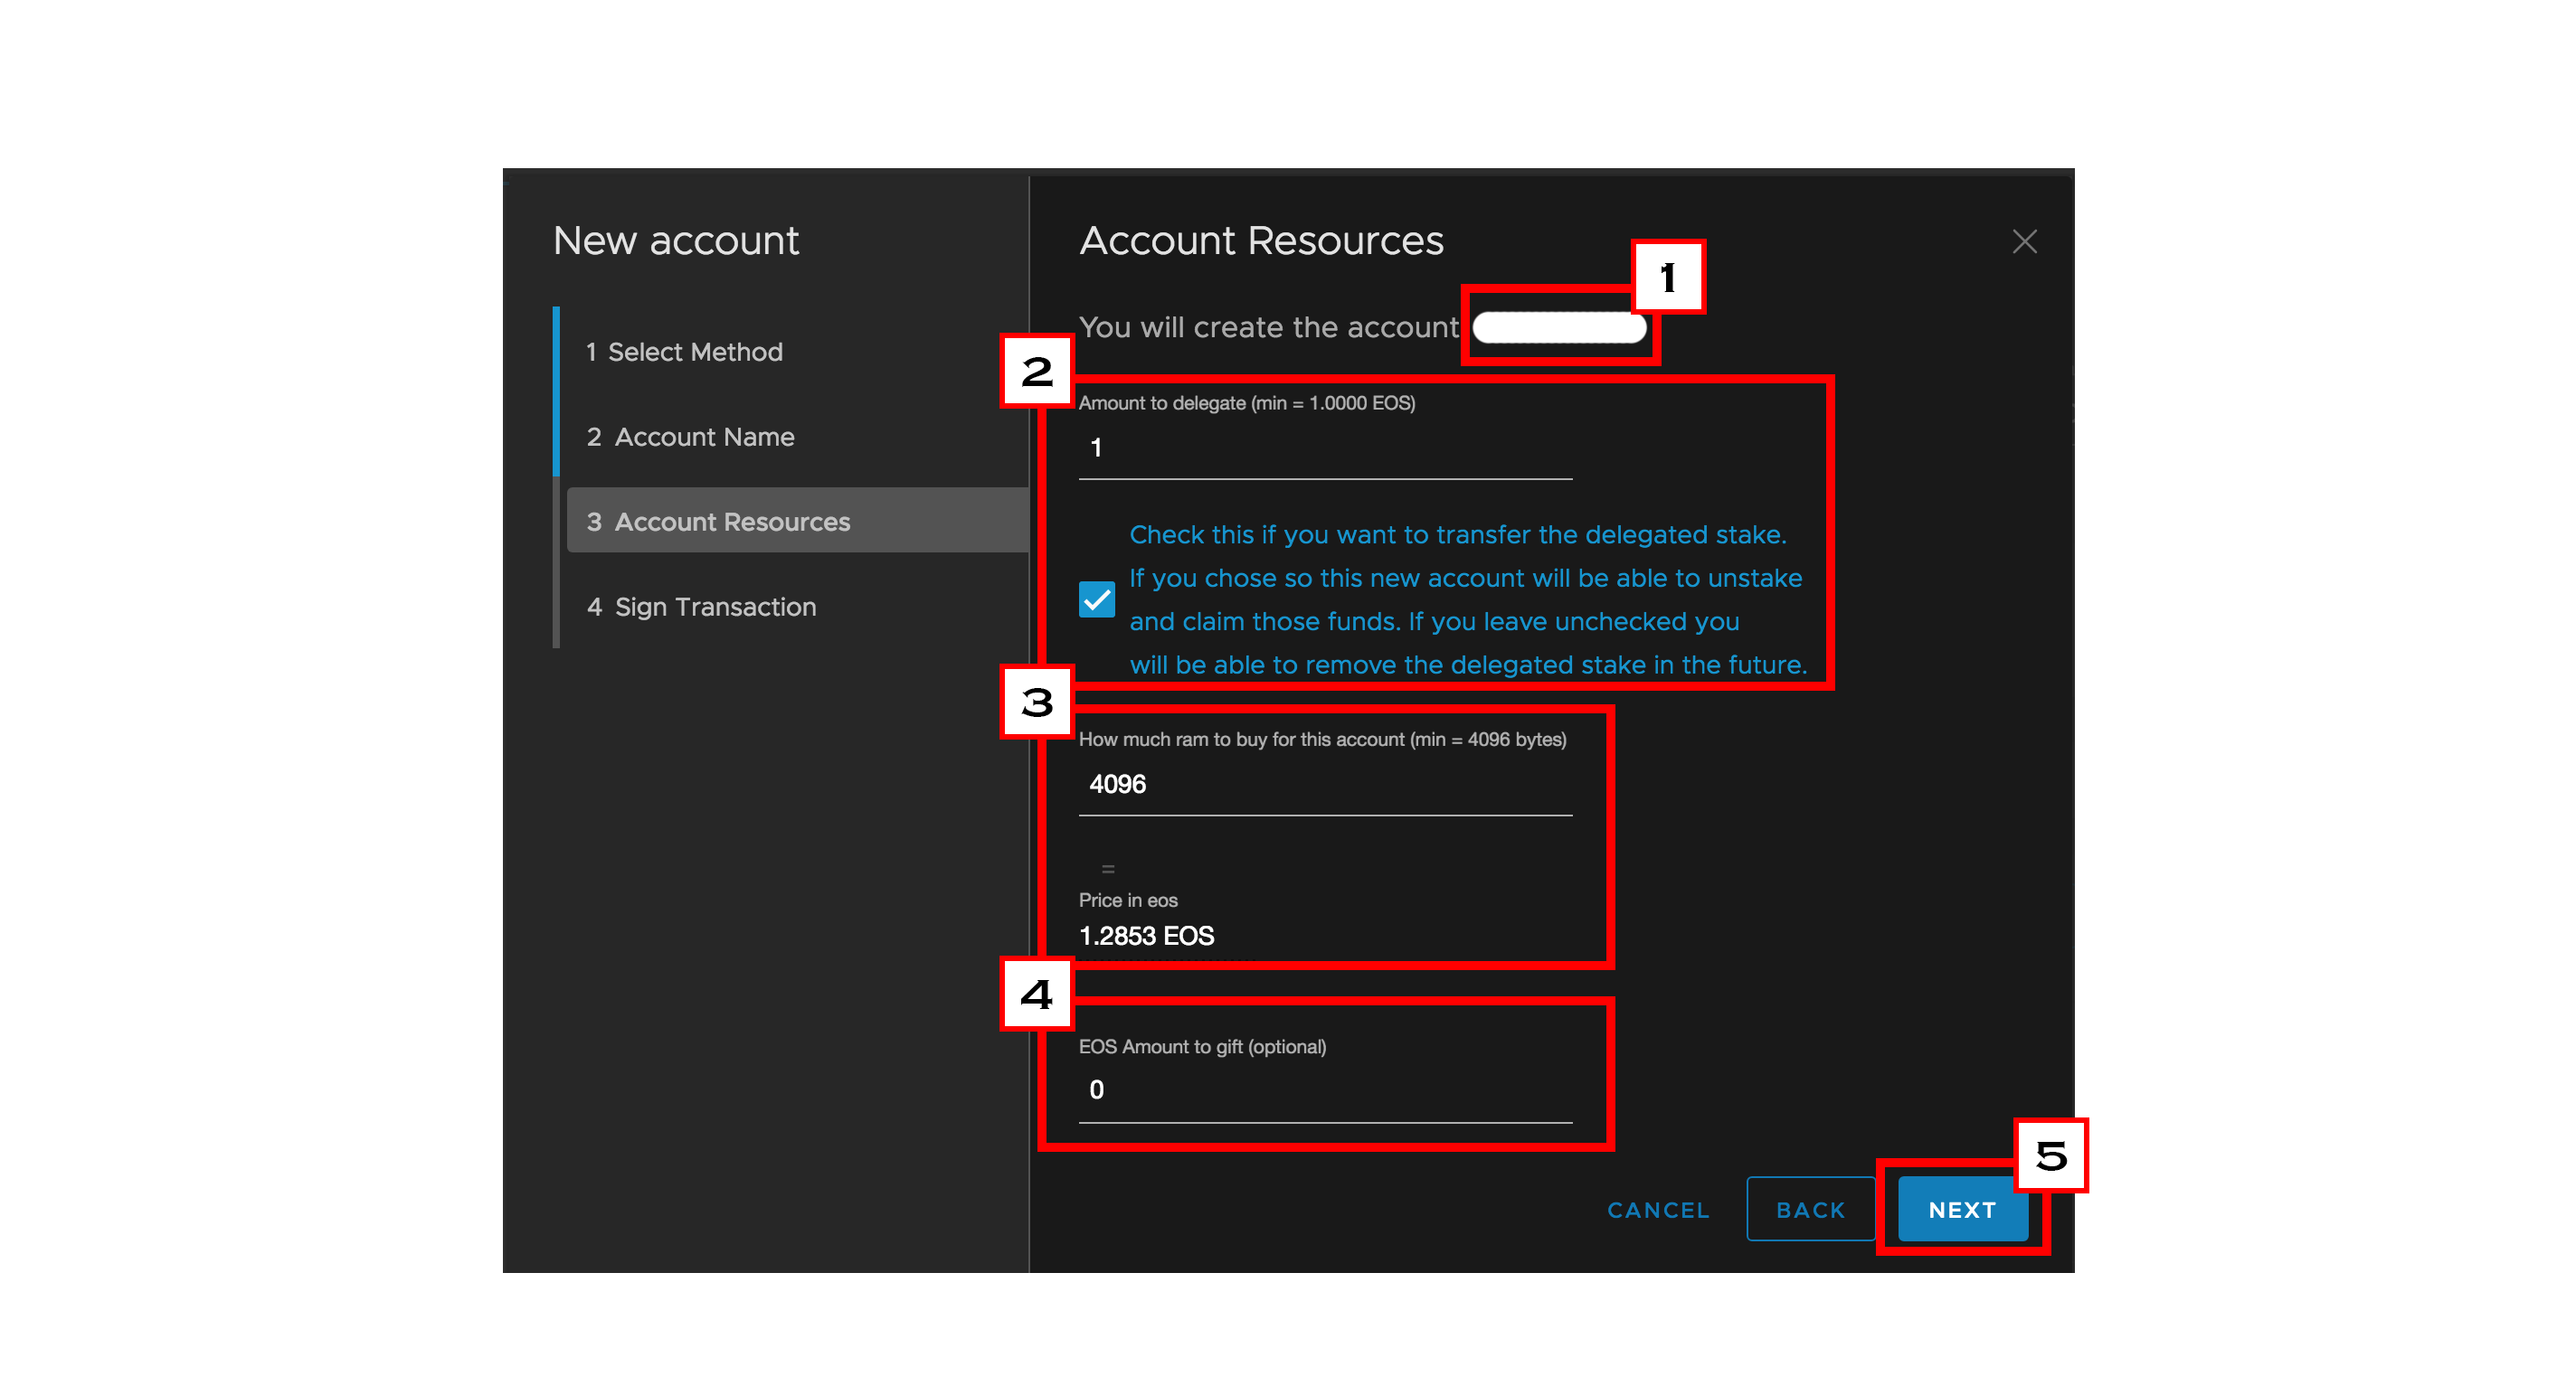Click the 'EOS Amount to gift (optional)' label
Image resolution: width=2576 pixels, height=1386 pixels.
pyautogui.click(x=1202, y=1046)
